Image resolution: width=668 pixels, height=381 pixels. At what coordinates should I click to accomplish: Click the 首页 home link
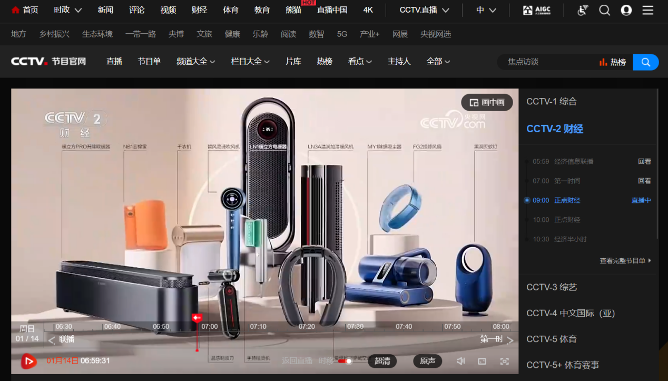pos(31,10)
